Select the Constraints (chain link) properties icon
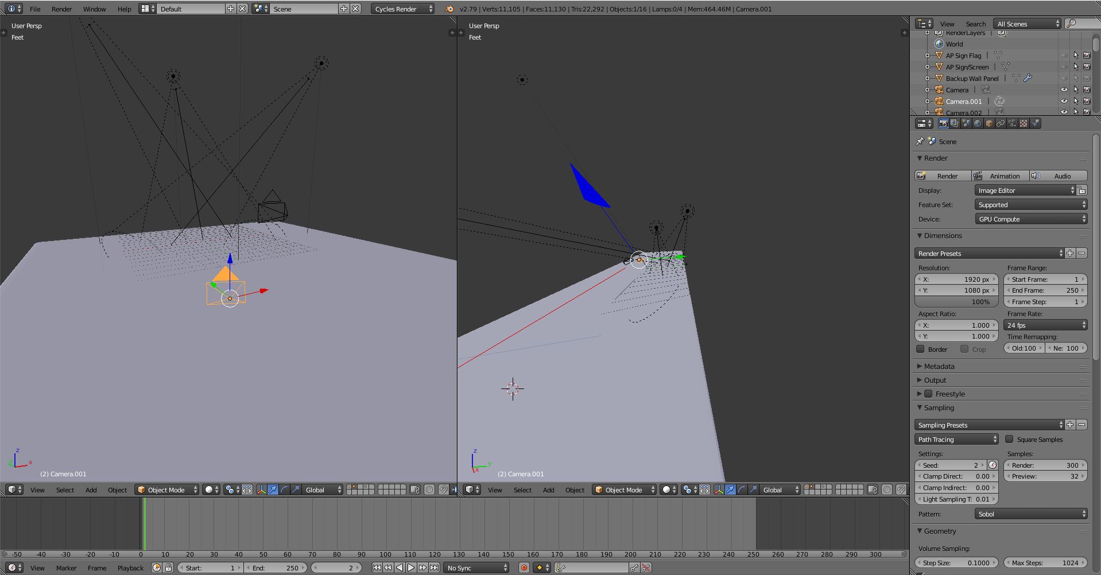Image resolution: width=1101 pixels, height=575 pixels. pos(1001,123)
